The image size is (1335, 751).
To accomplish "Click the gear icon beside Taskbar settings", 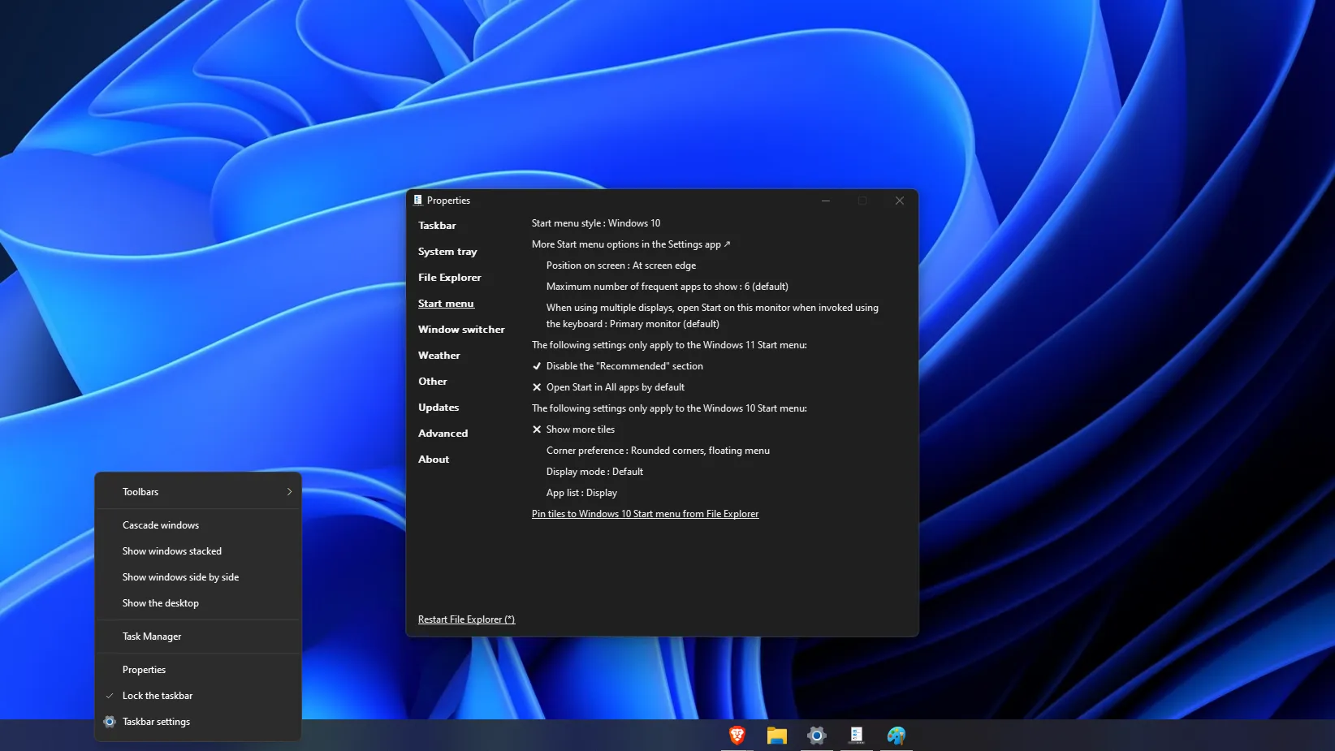I will click(110, 722).
